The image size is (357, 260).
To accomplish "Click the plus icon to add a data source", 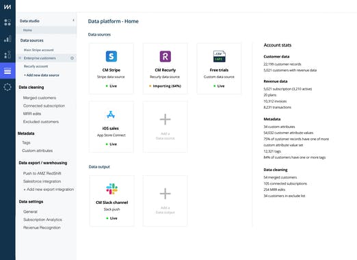I will pos(165,120).
